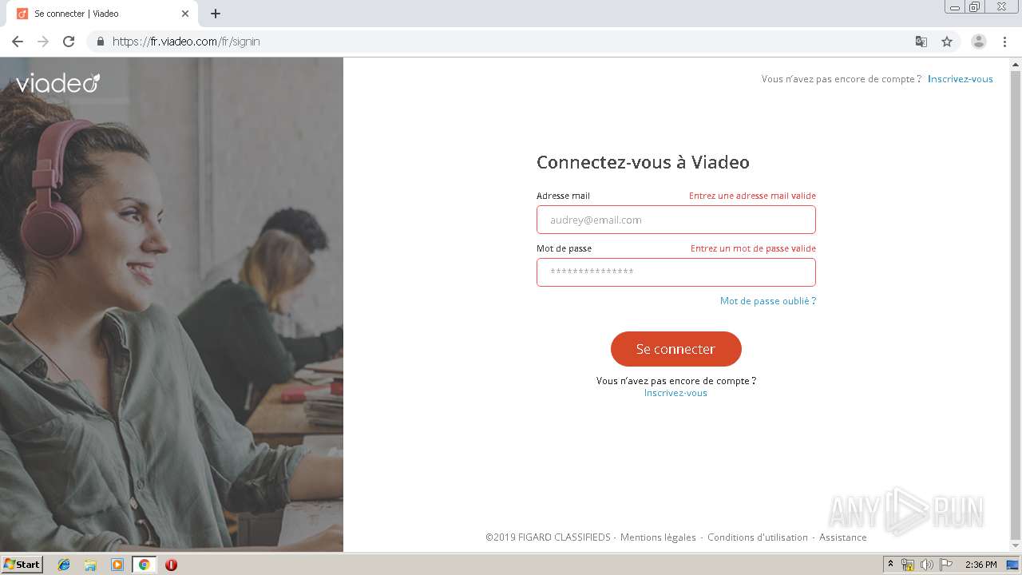Reload the page

coord(69,42)
